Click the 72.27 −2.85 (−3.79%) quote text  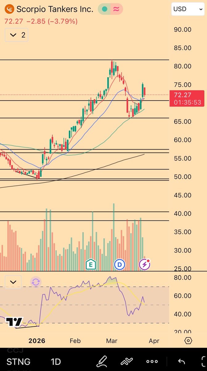(41, 21)
